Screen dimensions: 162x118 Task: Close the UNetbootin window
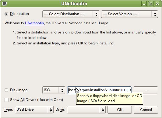(157, 4)
